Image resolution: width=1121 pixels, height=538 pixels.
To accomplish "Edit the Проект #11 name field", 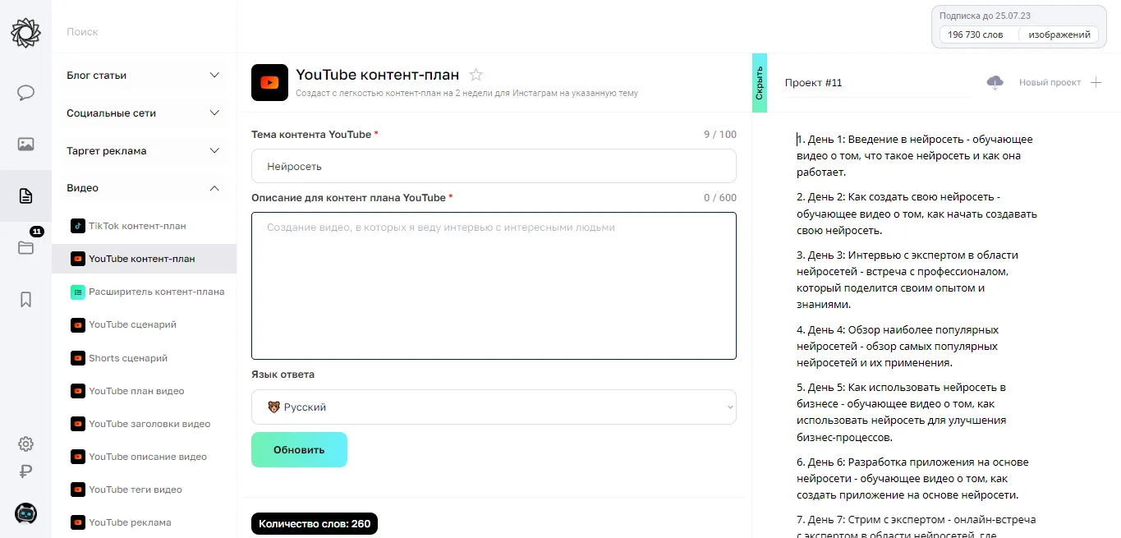I will click(x=875, y=83).
